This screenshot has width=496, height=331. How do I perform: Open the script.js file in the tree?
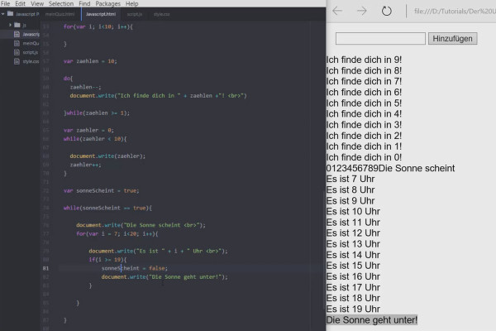click(30, 52)
